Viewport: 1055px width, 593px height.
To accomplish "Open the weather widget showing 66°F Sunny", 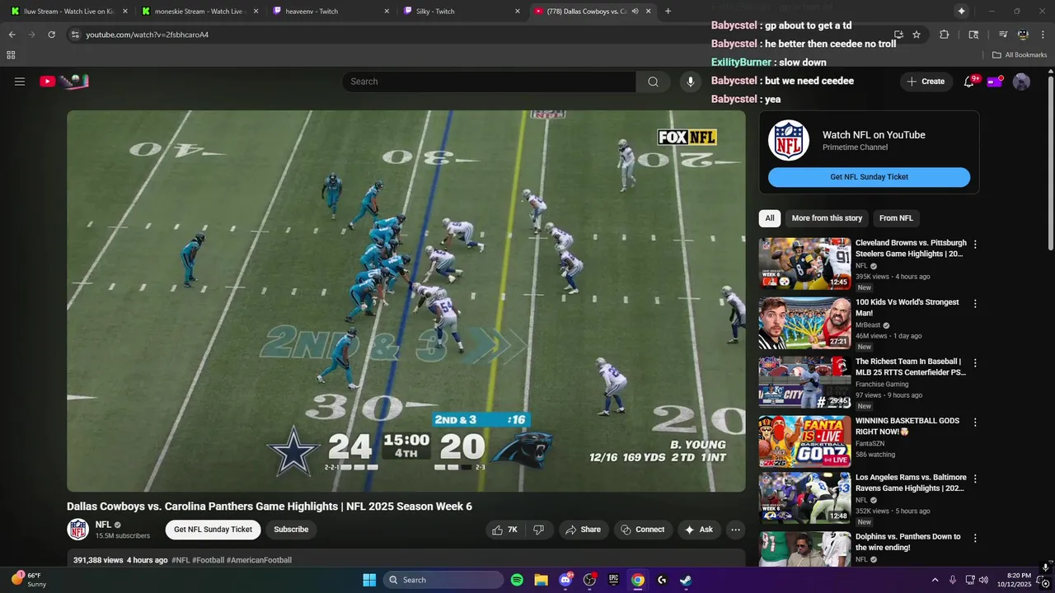I will [x=29, y=580].
